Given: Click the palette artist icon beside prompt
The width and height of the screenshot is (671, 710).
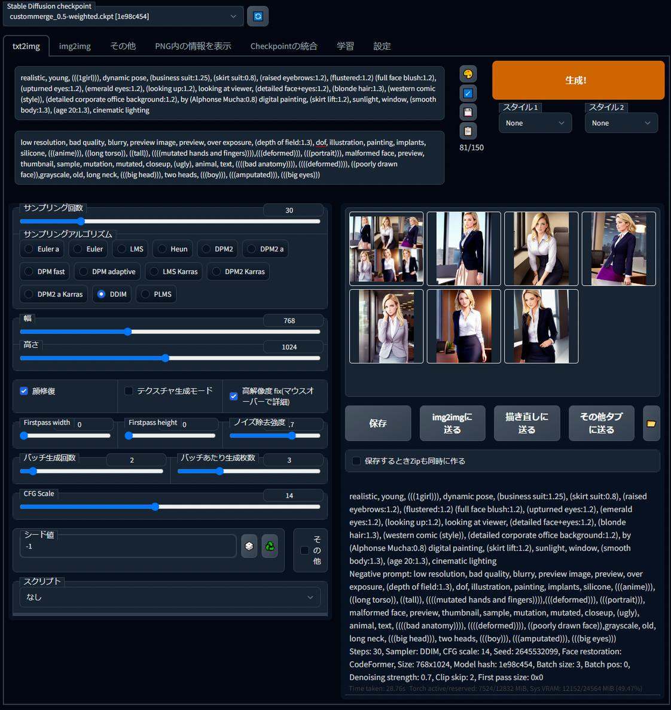Looking at the screenshot, I should click(x=468, y=74).
